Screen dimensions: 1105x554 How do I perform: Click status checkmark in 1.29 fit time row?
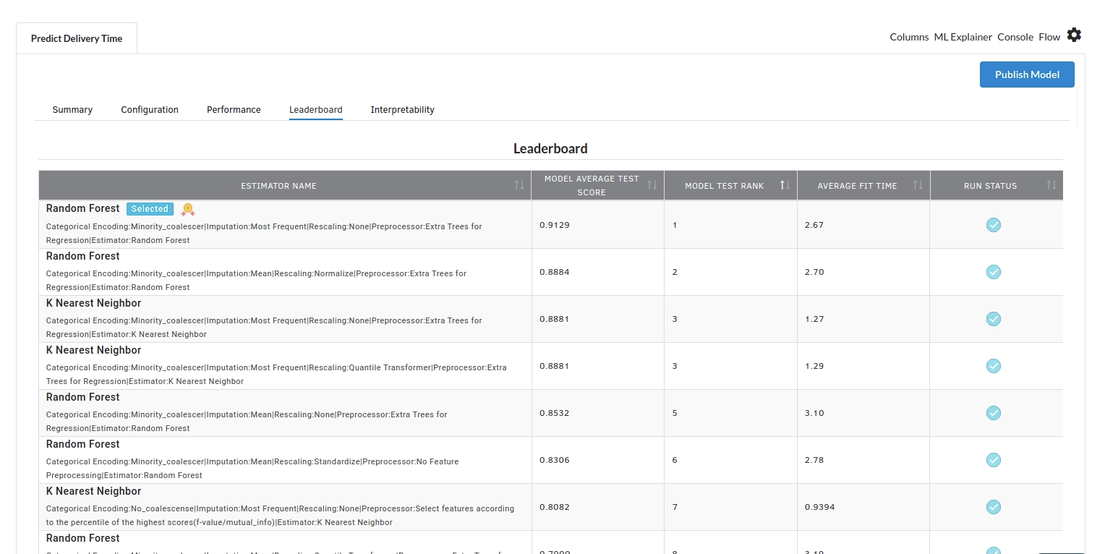(x=994, y=366)
